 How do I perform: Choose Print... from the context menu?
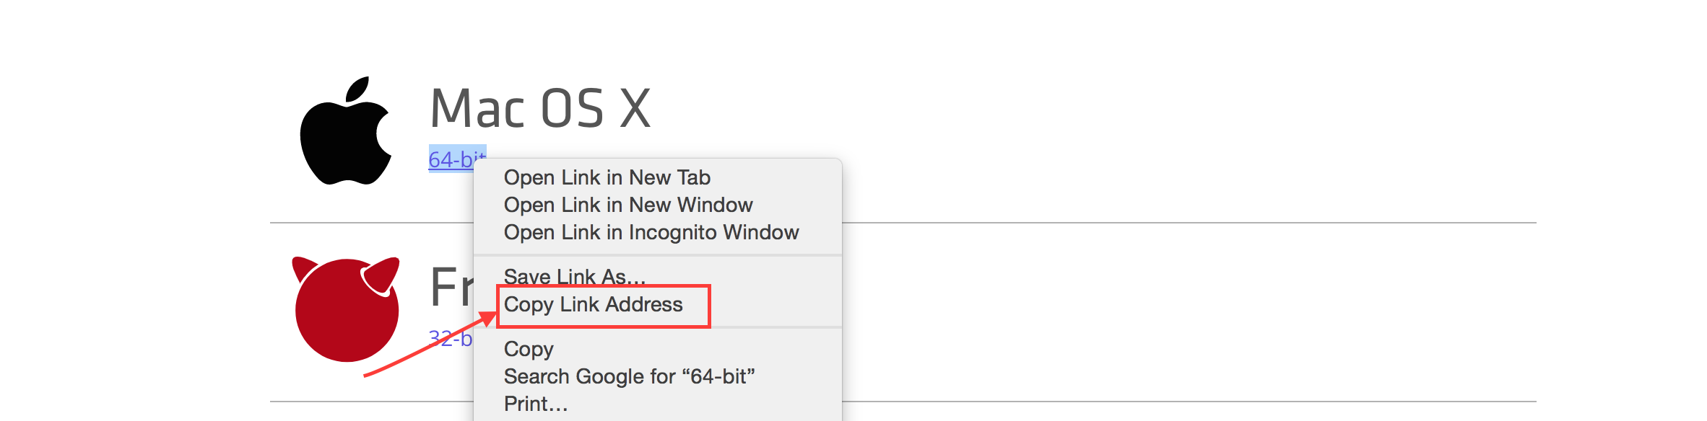(x=536, y=404)
